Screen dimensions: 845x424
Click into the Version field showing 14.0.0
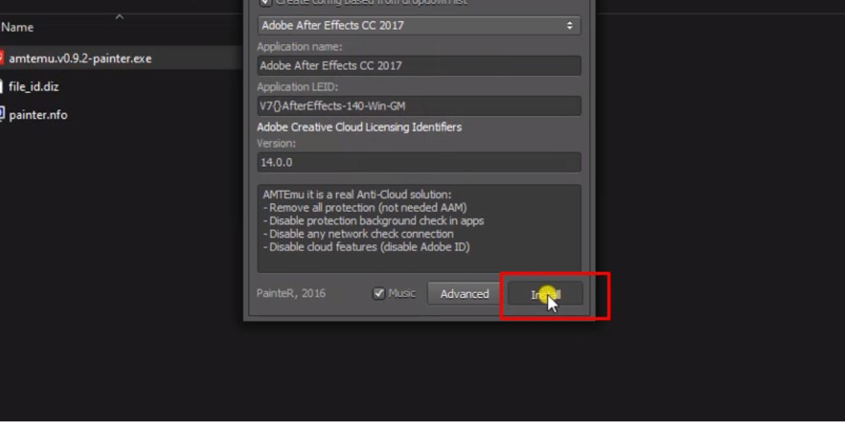point(419,162)
